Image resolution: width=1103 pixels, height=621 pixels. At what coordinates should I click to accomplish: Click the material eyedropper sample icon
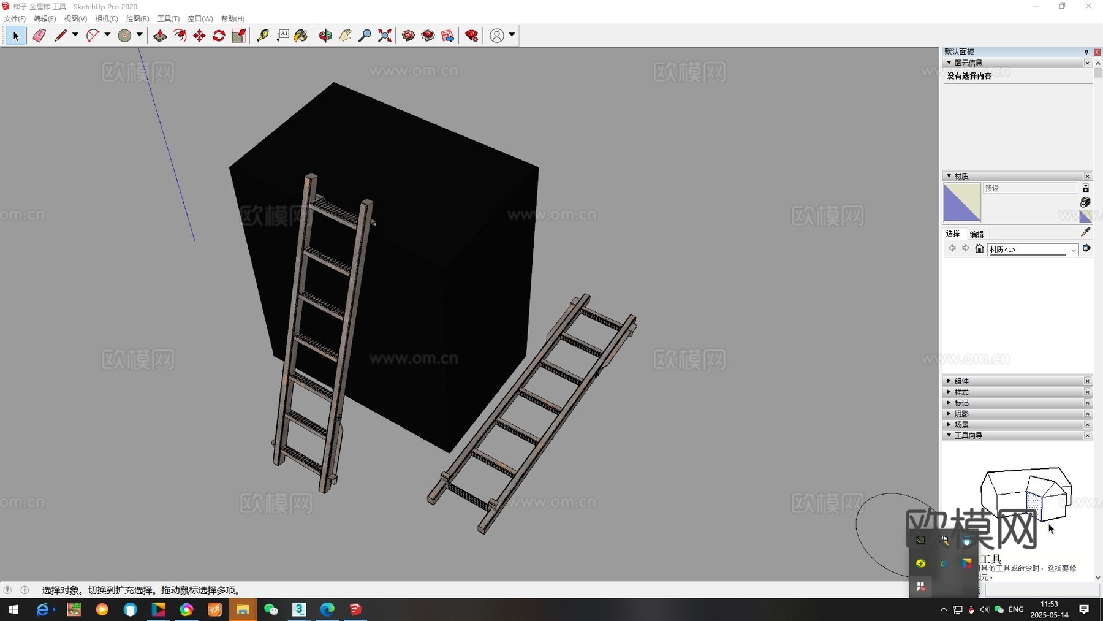pos(1086,232)
